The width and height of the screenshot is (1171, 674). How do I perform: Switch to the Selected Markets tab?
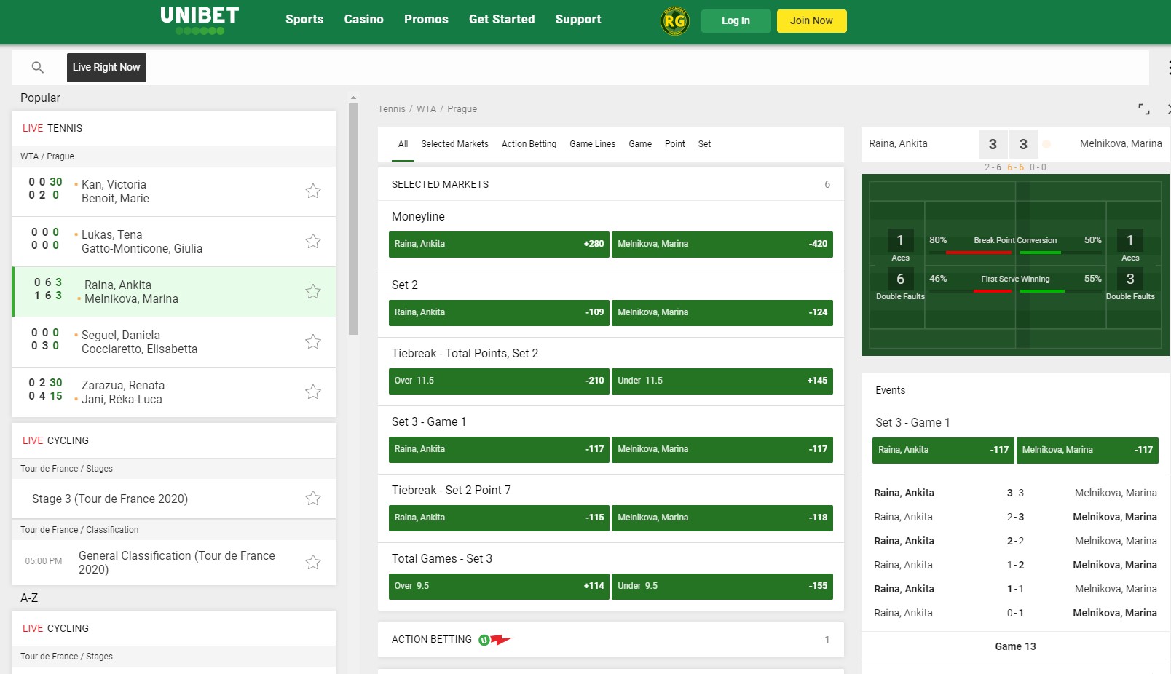click(454, 144)
